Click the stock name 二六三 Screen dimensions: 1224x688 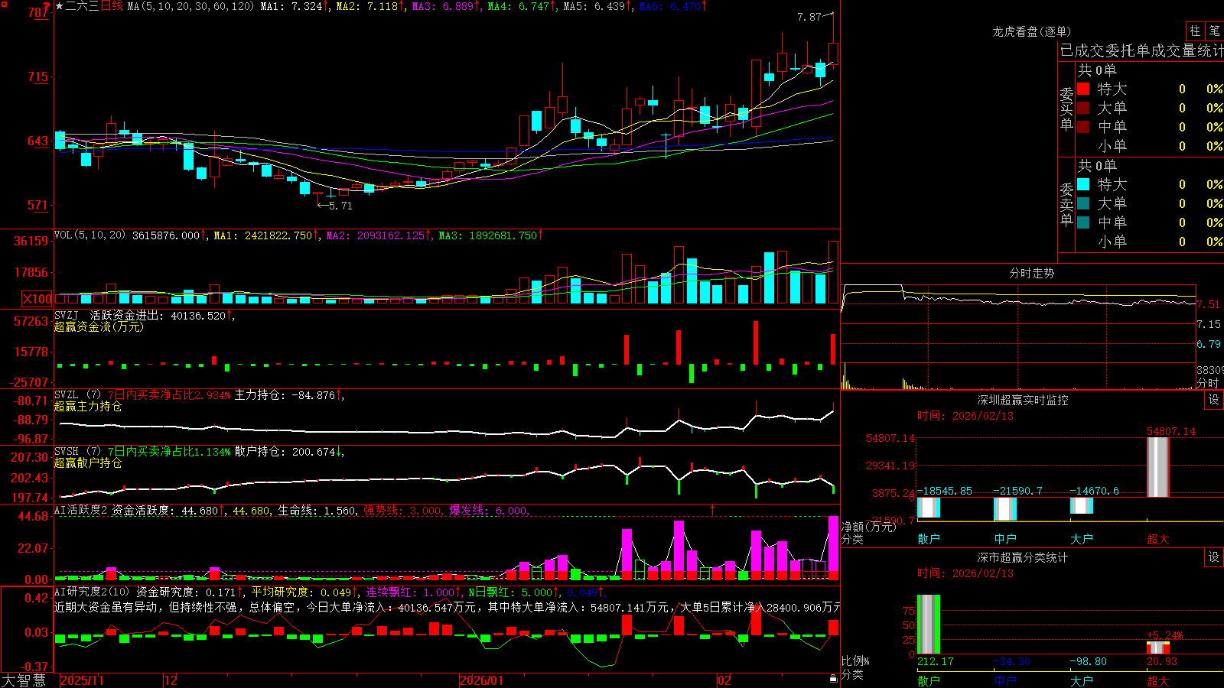[x=82, y=6]
